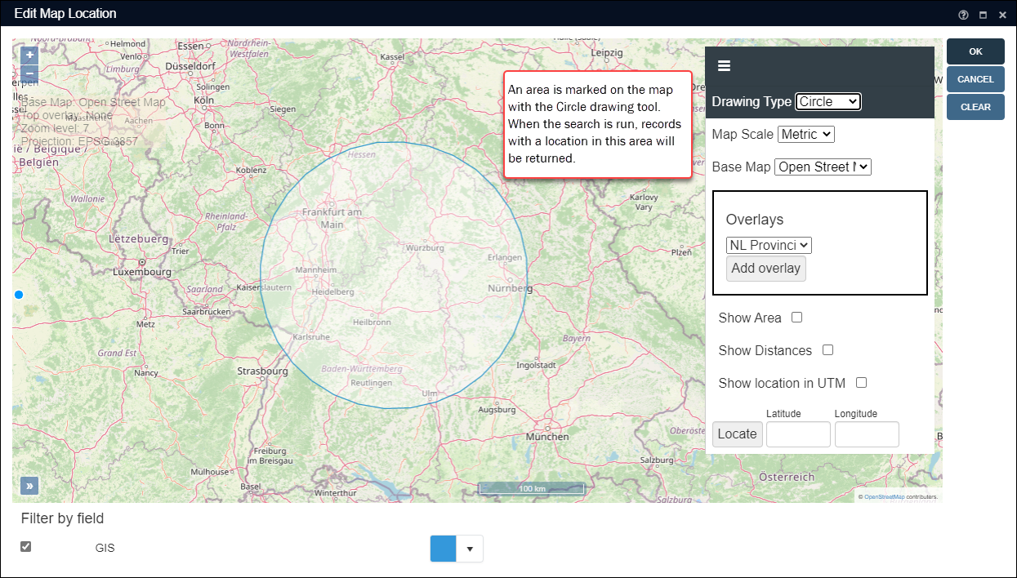Screen dimensions: 1017x578
Task: Open the Base Map dropdown
Action: (x=823, y=167)
